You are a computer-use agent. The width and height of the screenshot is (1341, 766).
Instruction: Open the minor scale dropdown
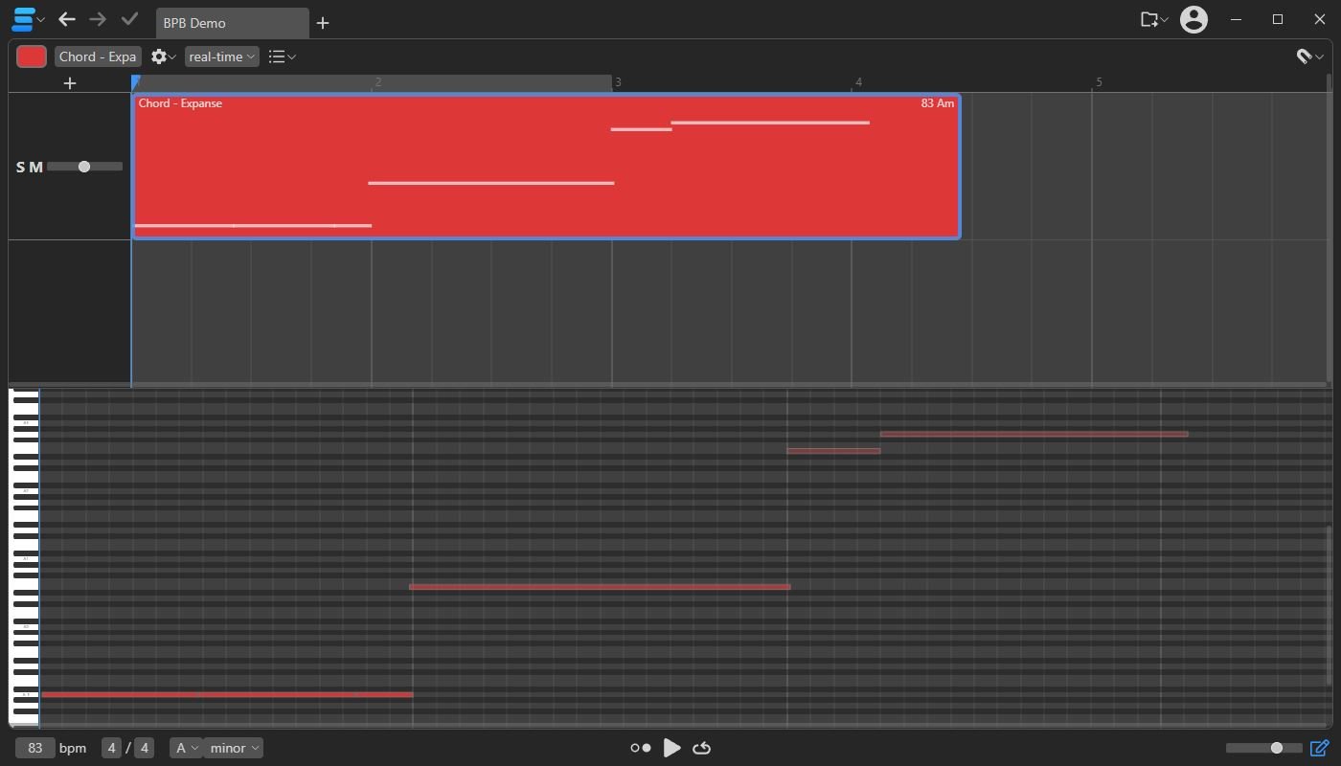[233, 748]
